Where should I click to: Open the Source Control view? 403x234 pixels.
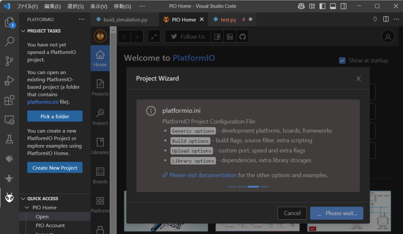pyautogui.click(x=9, y=61)
